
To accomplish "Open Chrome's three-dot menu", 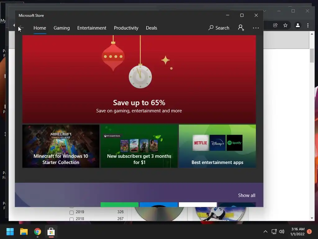I will pos(308,25).
